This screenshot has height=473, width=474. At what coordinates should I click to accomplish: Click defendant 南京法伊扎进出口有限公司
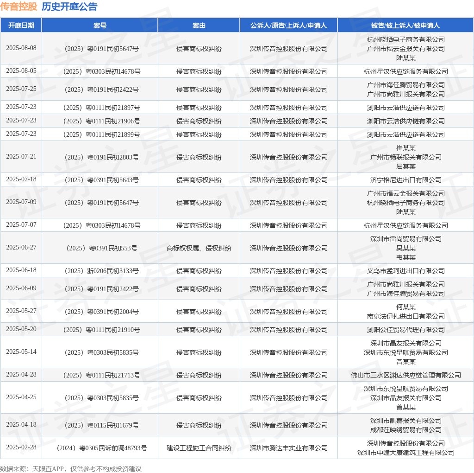click(x=405, y=316)
